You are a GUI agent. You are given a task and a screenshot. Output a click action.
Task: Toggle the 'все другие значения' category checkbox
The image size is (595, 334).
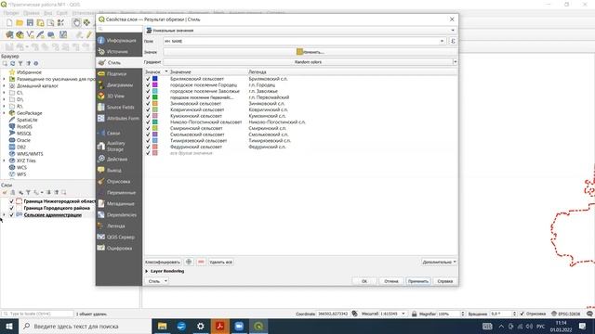(148, 153)
